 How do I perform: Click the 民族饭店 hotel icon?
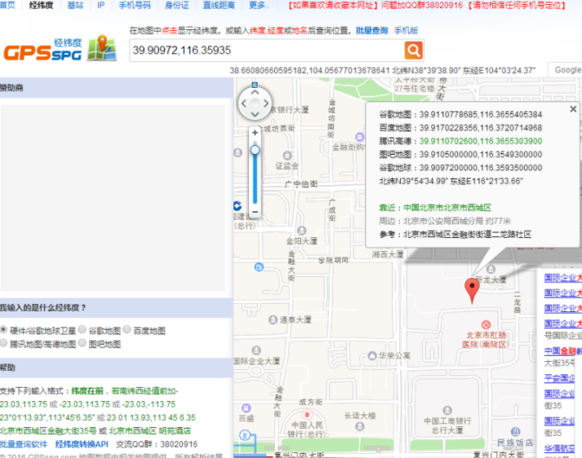pyautogui.click(x=515, y=431)
